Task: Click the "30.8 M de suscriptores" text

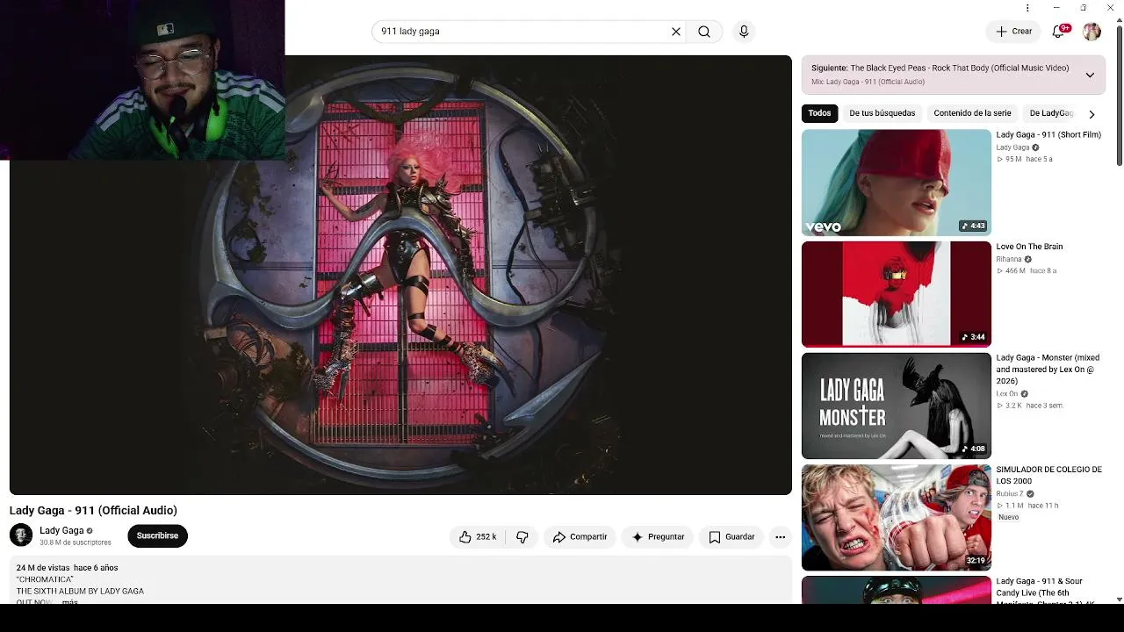Action: point(76,542)
